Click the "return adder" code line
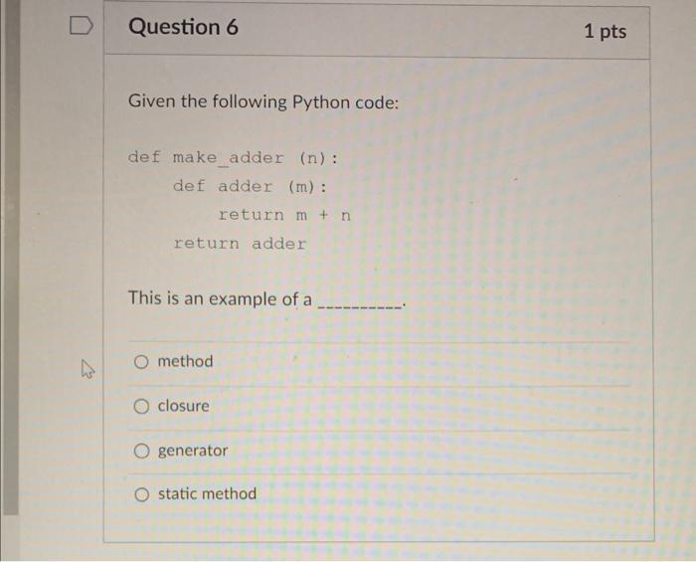Screen dimensions: 696x562 tap(240, 244)
